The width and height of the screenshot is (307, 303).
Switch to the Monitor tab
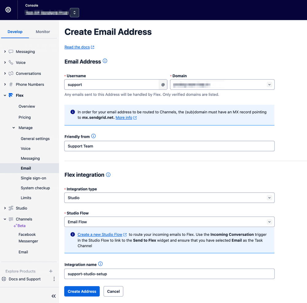(43, 31)
